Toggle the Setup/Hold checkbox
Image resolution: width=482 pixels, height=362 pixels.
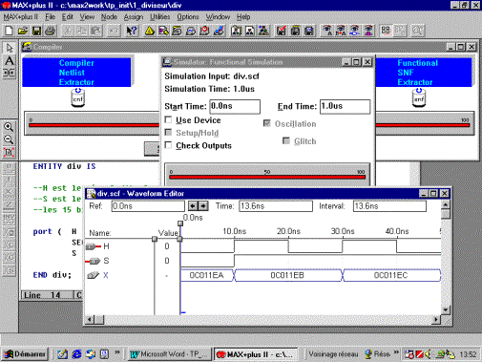pyautogui.click(x=169, y=133)
